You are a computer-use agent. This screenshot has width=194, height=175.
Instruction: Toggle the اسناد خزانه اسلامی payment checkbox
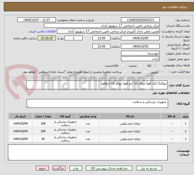tap(125, 71)
